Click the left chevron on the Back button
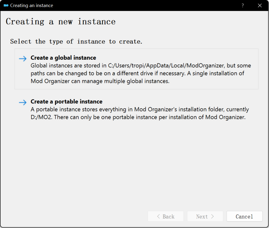 tap(158, 216)
